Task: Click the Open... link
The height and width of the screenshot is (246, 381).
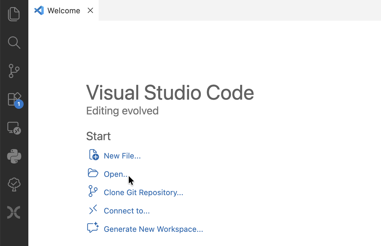Action: point(115,174)
